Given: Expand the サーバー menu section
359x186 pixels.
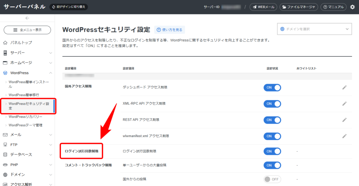Looking at the screenshot, I should pos(27,53).
